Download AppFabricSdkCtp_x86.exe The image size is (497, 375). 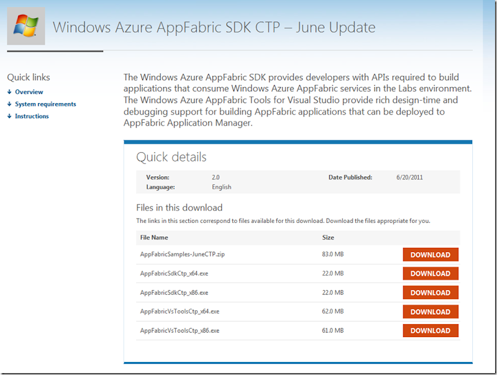coord(431,292)
